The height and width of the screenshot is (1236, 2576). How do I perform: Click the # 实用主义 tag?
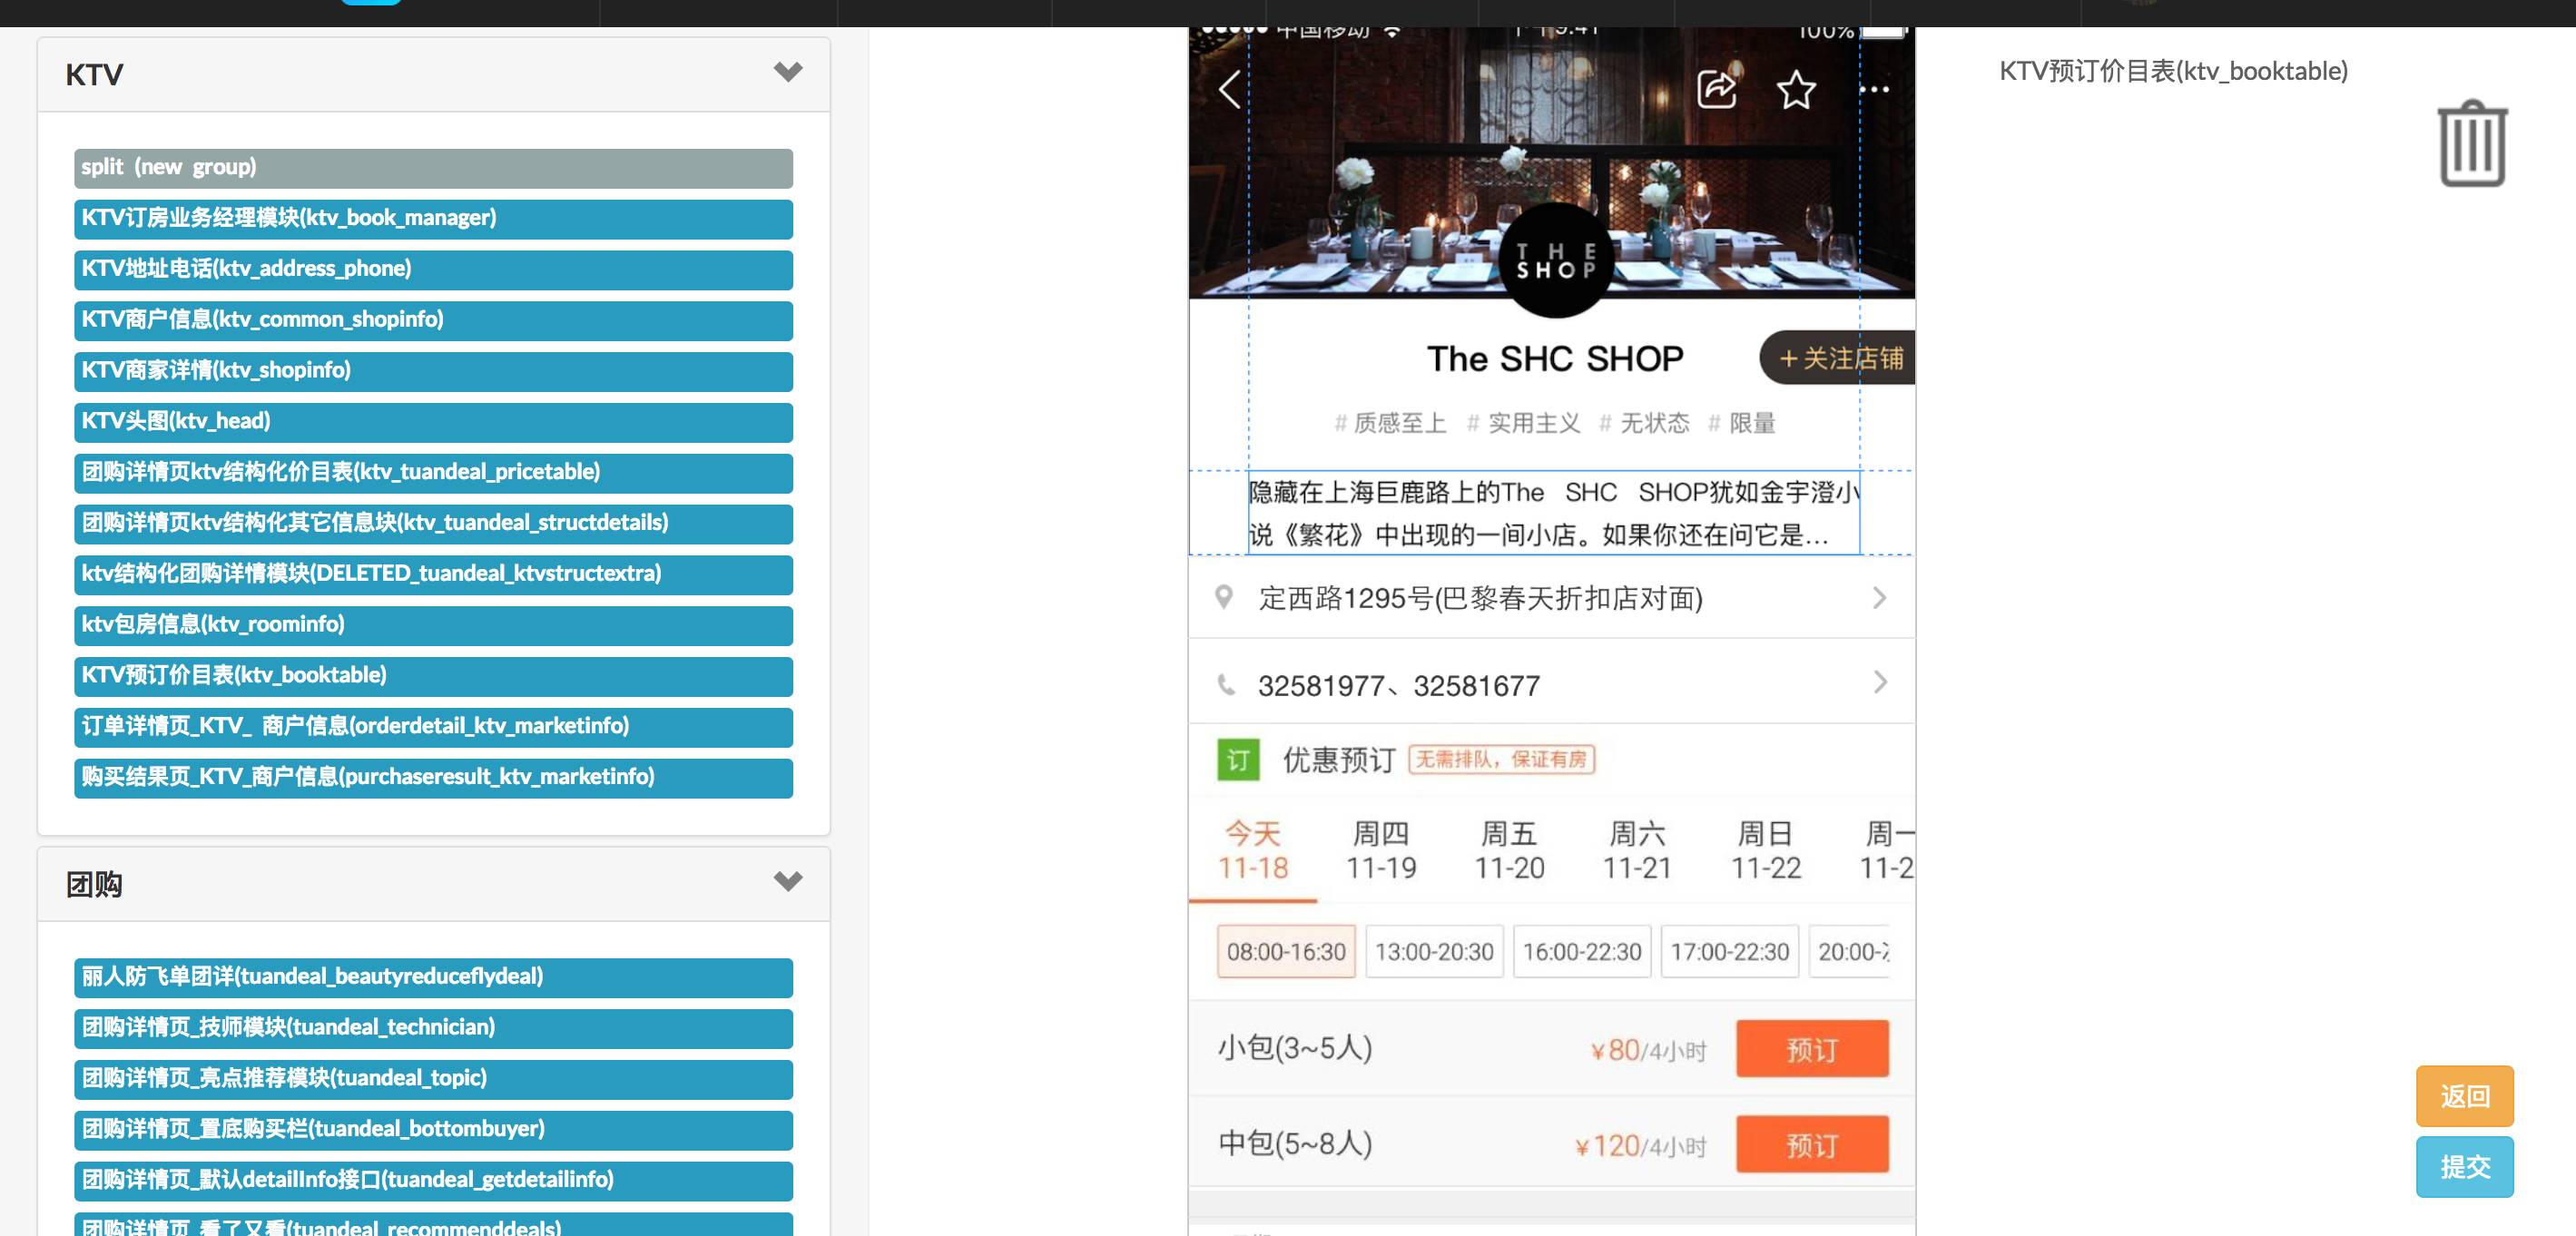(x=1523, y=423)
